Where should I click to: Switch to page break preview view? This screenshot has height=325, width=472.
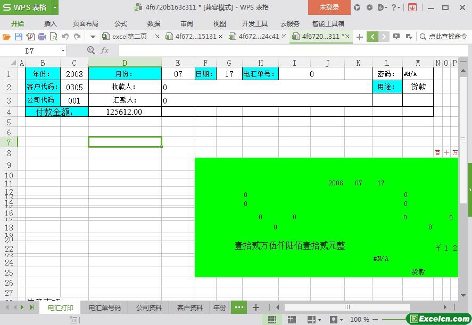(x=292, y=320)
